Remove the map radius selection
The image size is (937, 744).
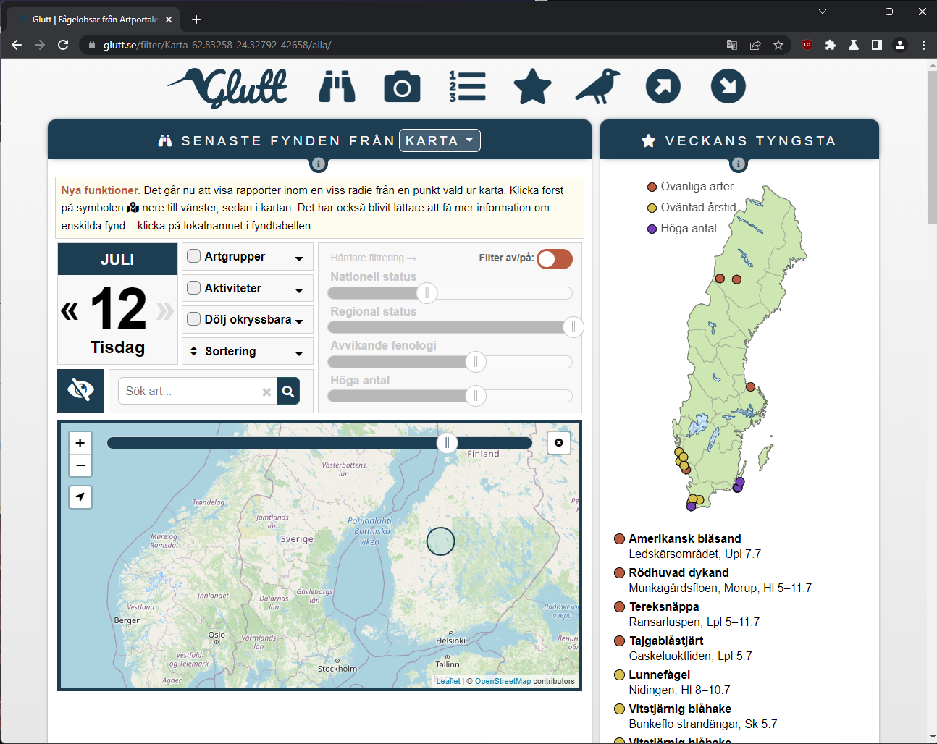(559, 443)
